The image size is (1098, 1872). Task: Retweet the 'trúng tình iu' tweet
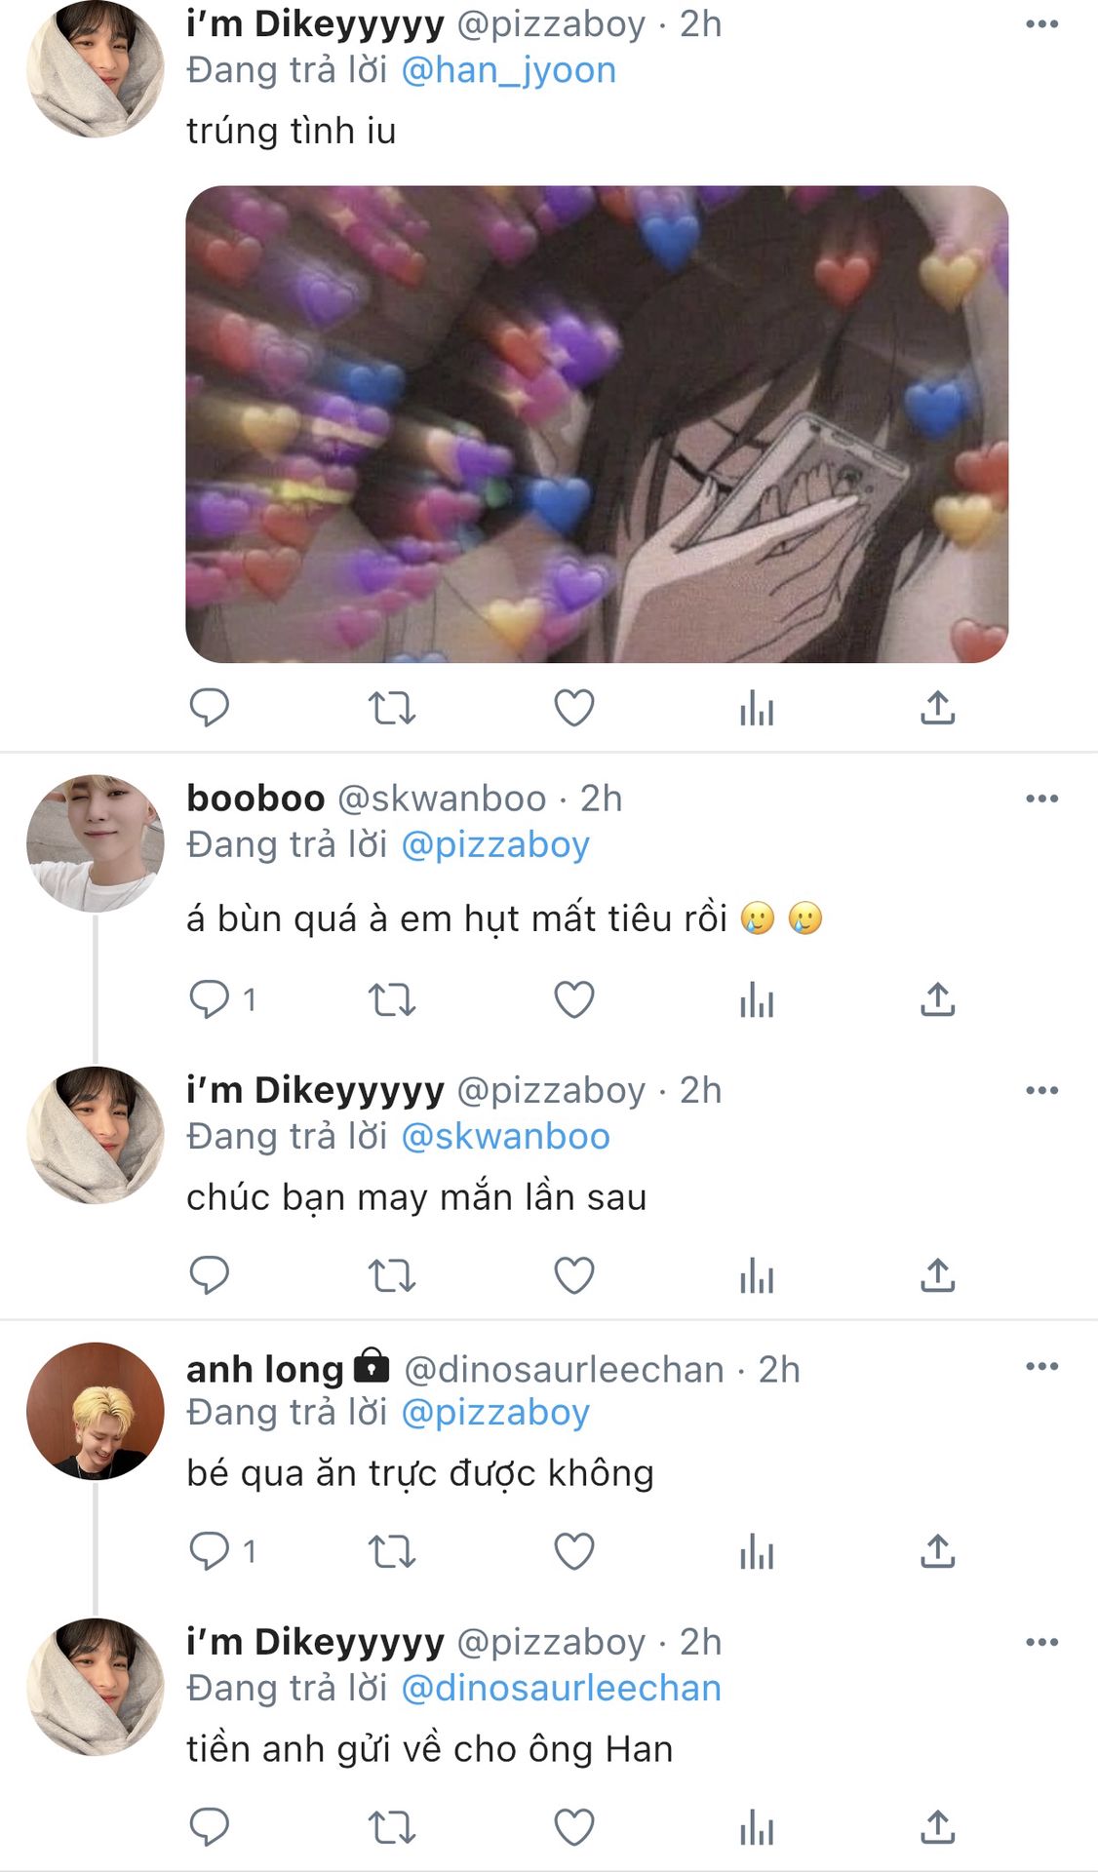392,708
